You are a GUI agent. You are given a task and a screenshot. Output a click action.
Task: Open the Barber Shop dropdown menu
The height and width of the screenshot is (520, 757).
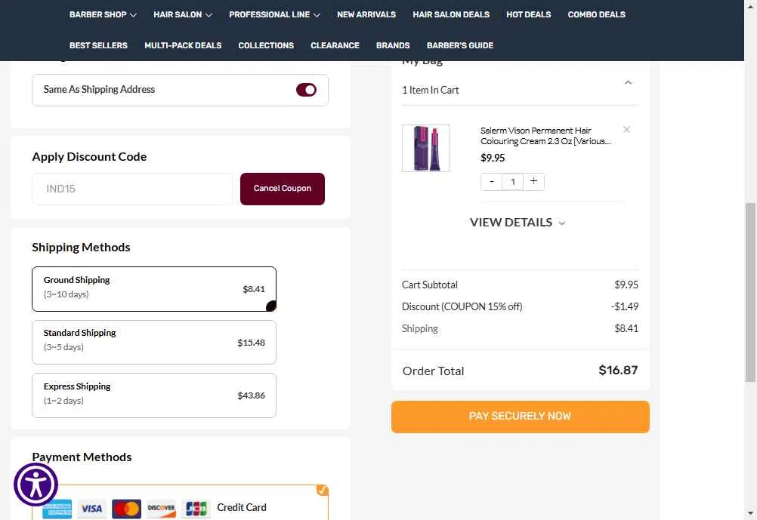tap(103, 14)
